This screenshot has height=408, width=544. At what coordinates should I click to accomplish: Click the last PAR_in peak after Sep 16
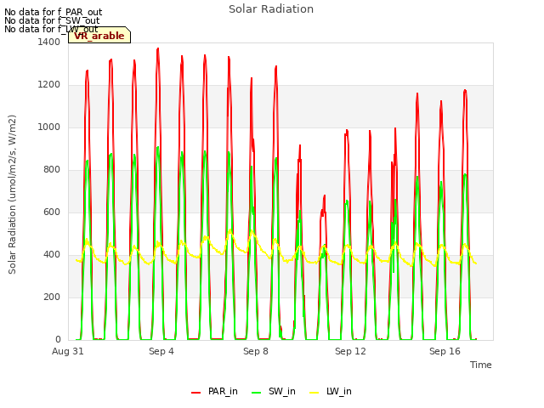coord(465,90)
